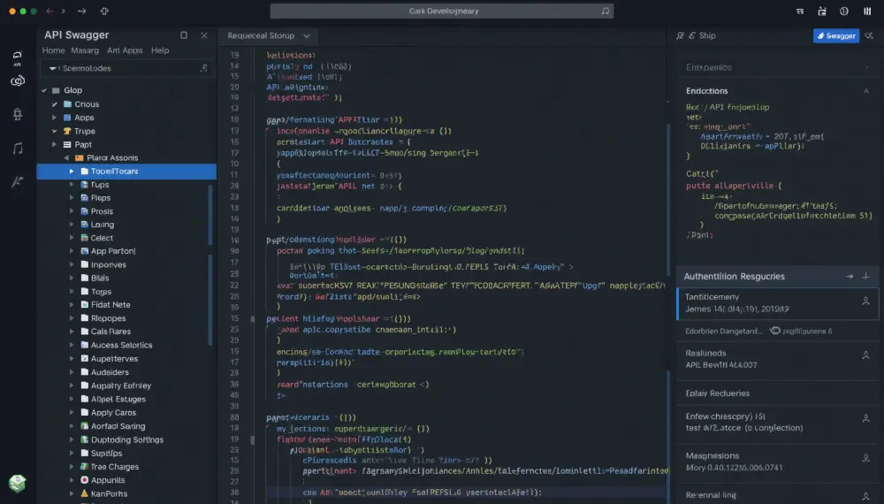Click the plus icon in Authentition Resgucries header

point(865,276)
